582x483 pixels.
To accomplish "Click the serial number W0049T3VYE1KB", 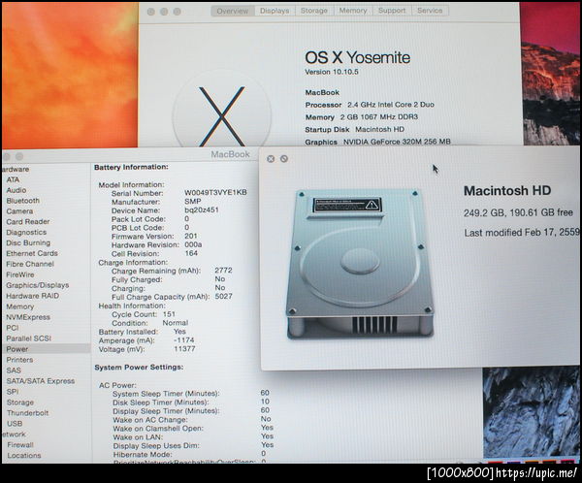I will coord(215,192).
